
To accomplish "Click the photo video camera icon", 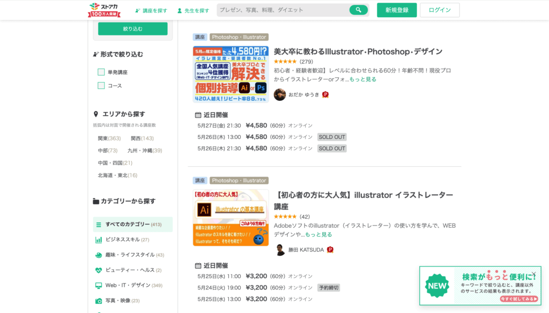I will 99,301.
